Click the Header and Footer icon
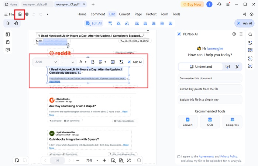This screenshot has height=166, width=258. click(162, 23)
